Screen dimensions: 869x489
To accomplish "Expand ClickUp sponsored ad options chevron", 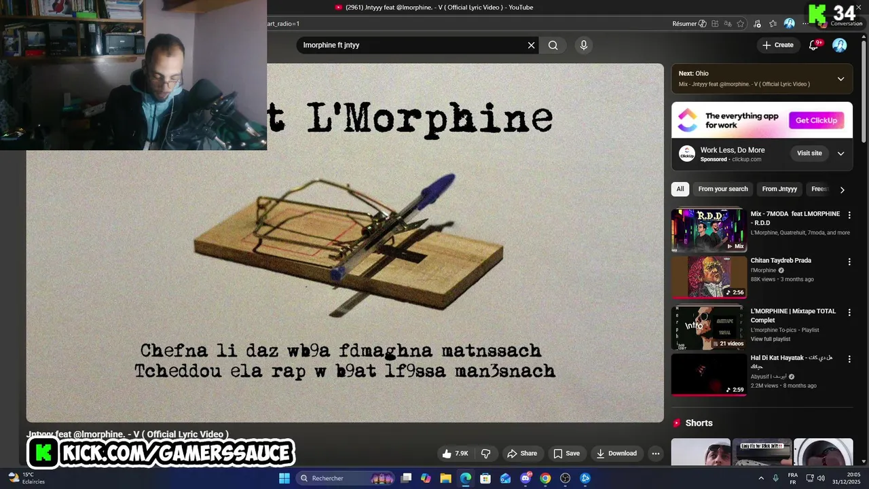I will click(840, 153).
